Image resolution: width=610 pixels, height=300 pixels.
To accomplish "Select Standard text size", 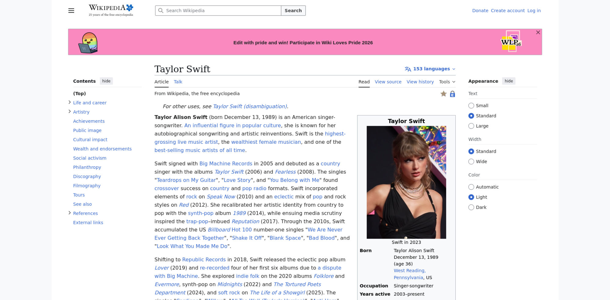I will point(471,116).
